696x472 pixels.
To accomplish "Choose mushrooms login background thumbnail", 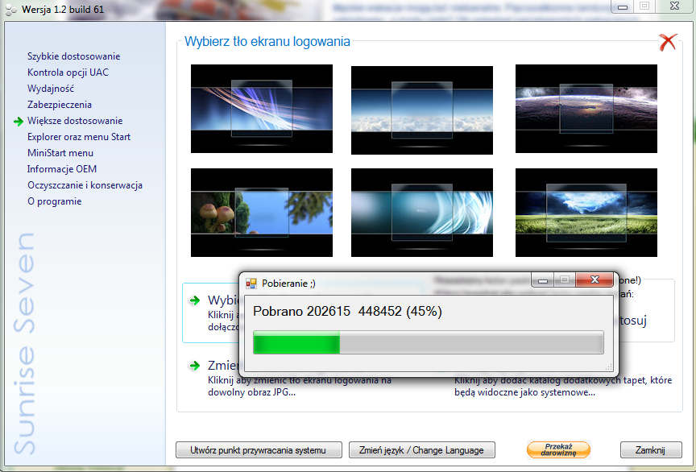I will tap(262, 213).
